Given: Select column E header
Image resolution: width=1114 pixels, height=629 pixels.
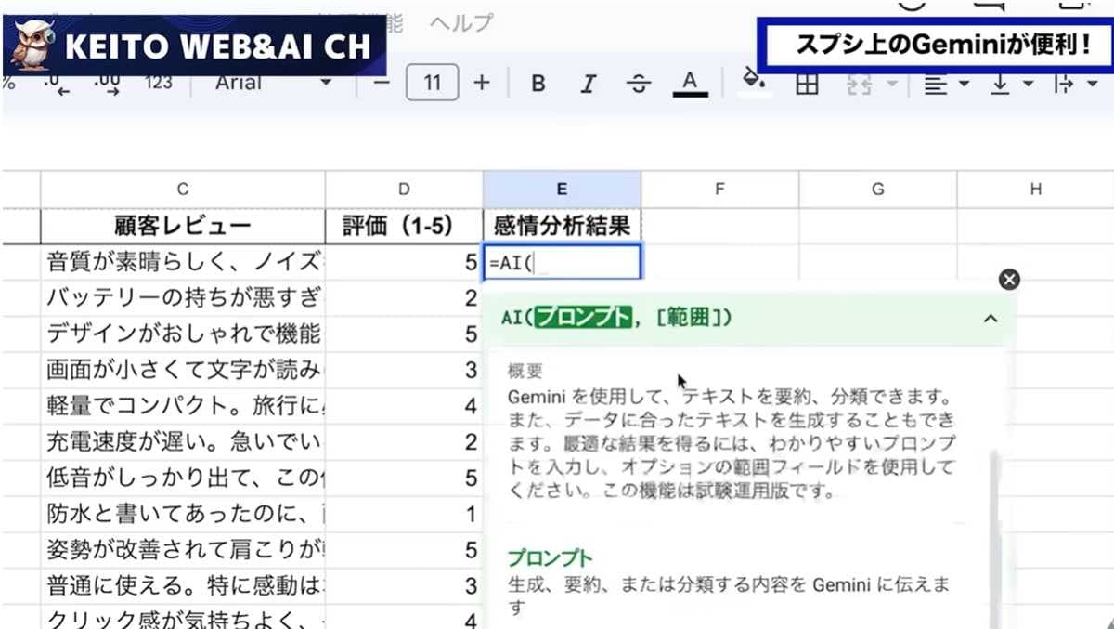Looking at the screenshot, I should pos(562,189).
